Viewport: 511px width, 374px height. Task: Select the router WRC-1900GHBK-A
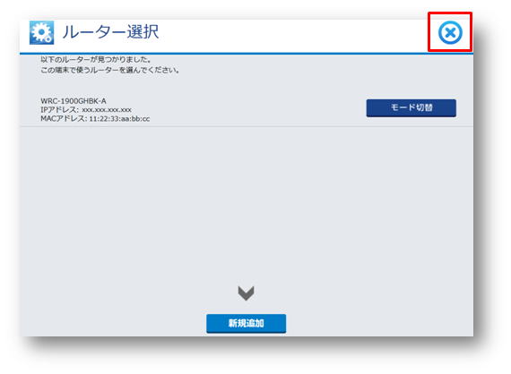point(74,101)
